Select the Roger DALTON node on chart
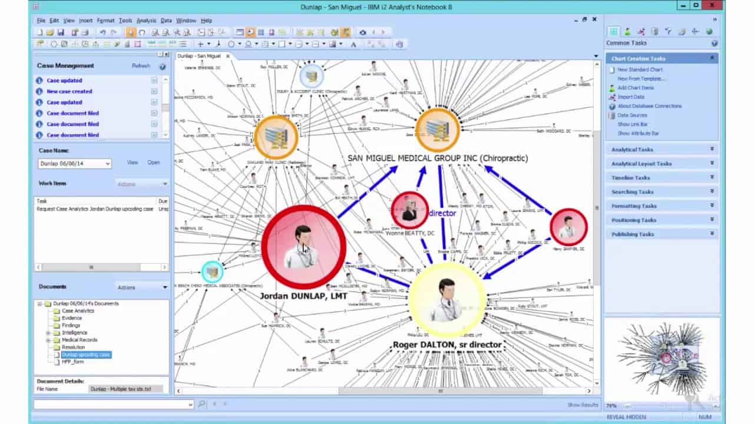754x424 pixels. pos(447,300)
